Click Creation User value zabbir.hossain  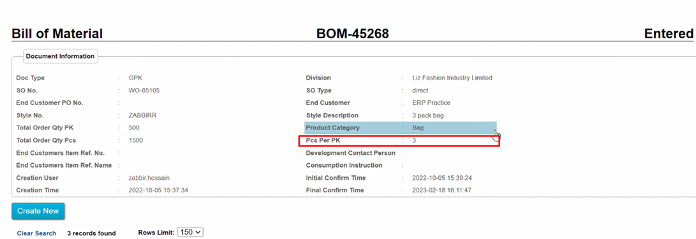click(x=149, y=178)
